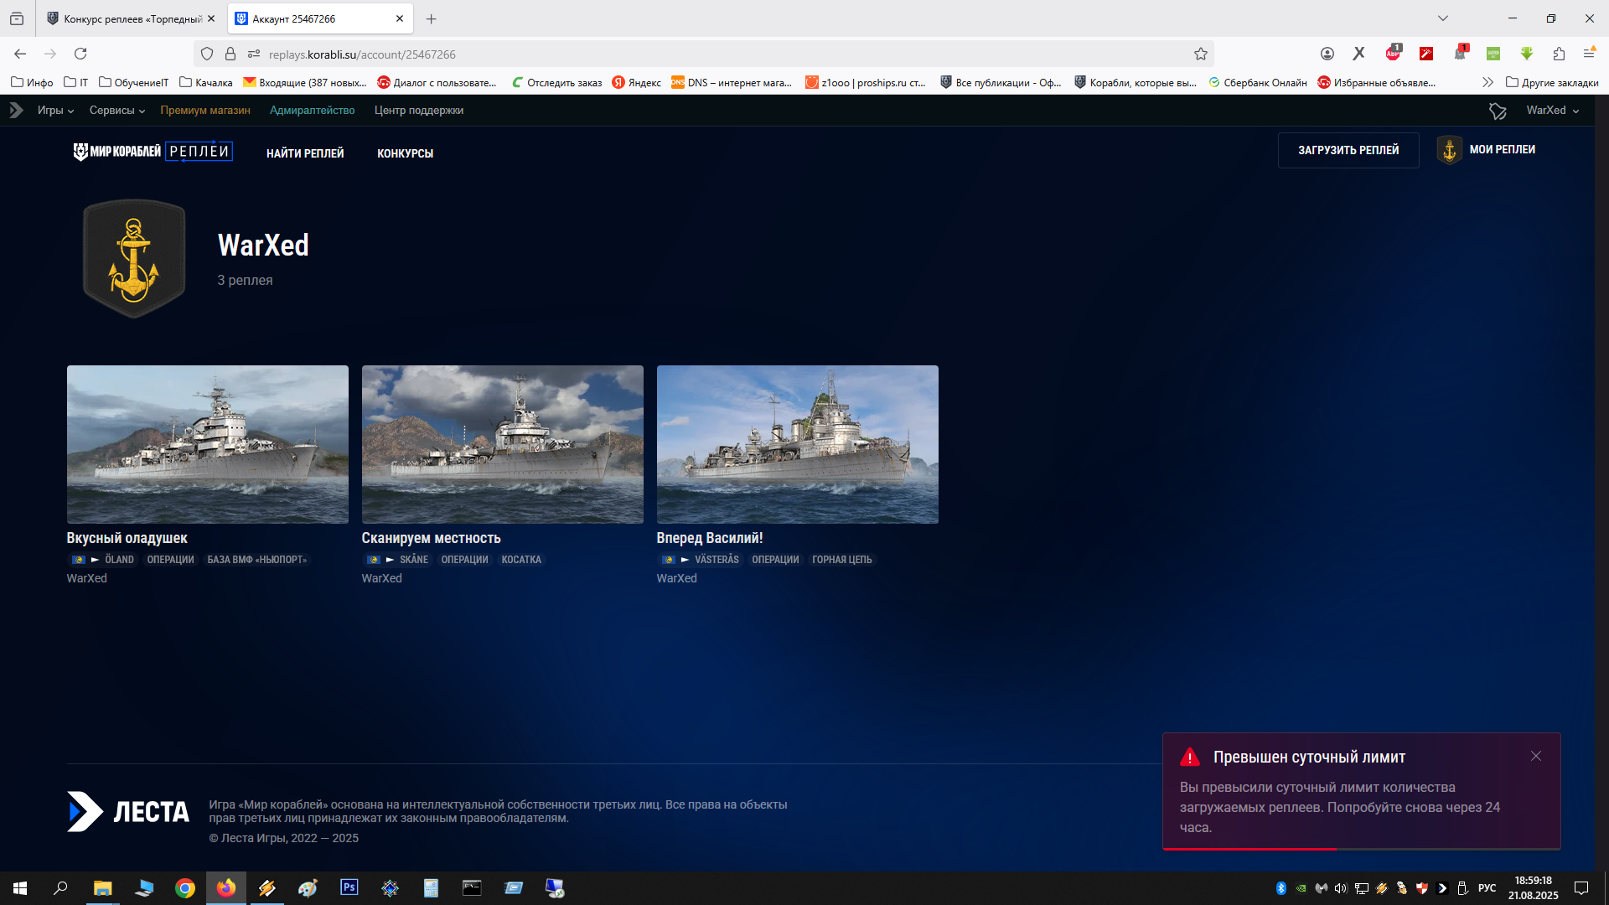Click the red warning triangle icon
Viewport: 1609px width, 905px height.
pyautogui.click(x=1189, y=757)
